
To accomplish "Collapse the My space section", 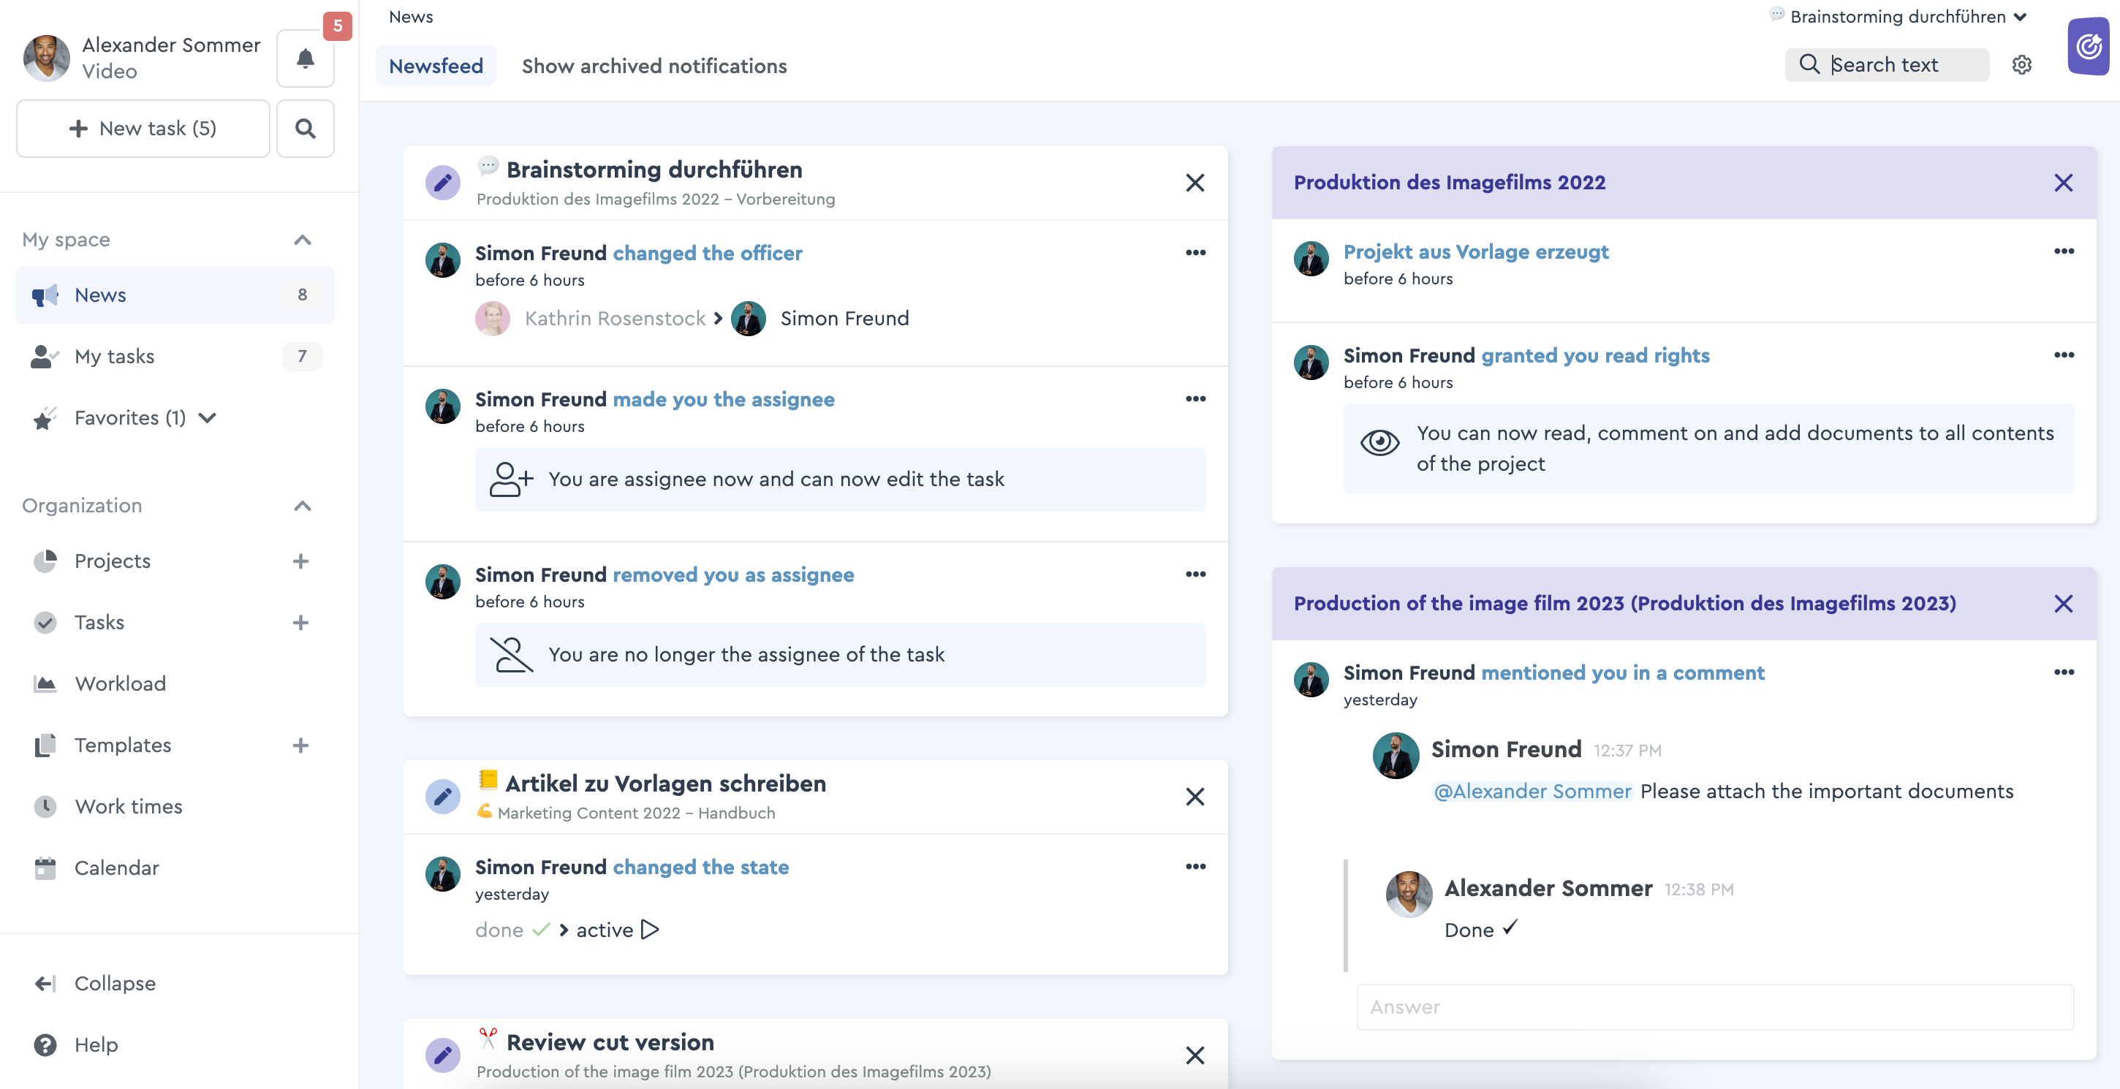I will [x=303, y=240].
